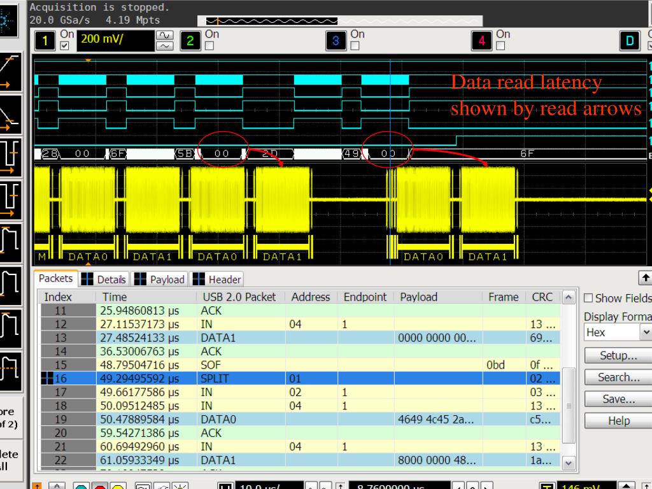
Task: Toggle channel 1 On checkbox
Action: point(64,45)
